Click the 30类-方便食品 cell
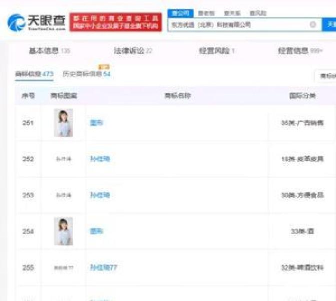Image resolution: width=336 pixels, height=301 pixels. tap(302, 195)
